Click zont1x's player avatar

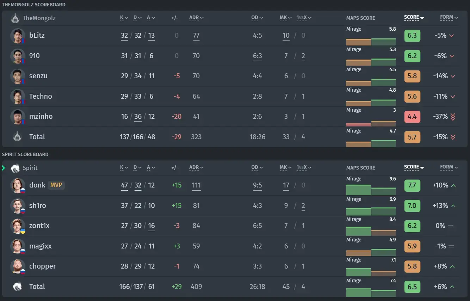[x=18, y=226]
